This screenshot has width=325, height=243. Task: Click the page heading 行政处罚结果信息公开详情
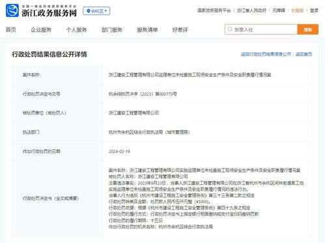(49, 54)
